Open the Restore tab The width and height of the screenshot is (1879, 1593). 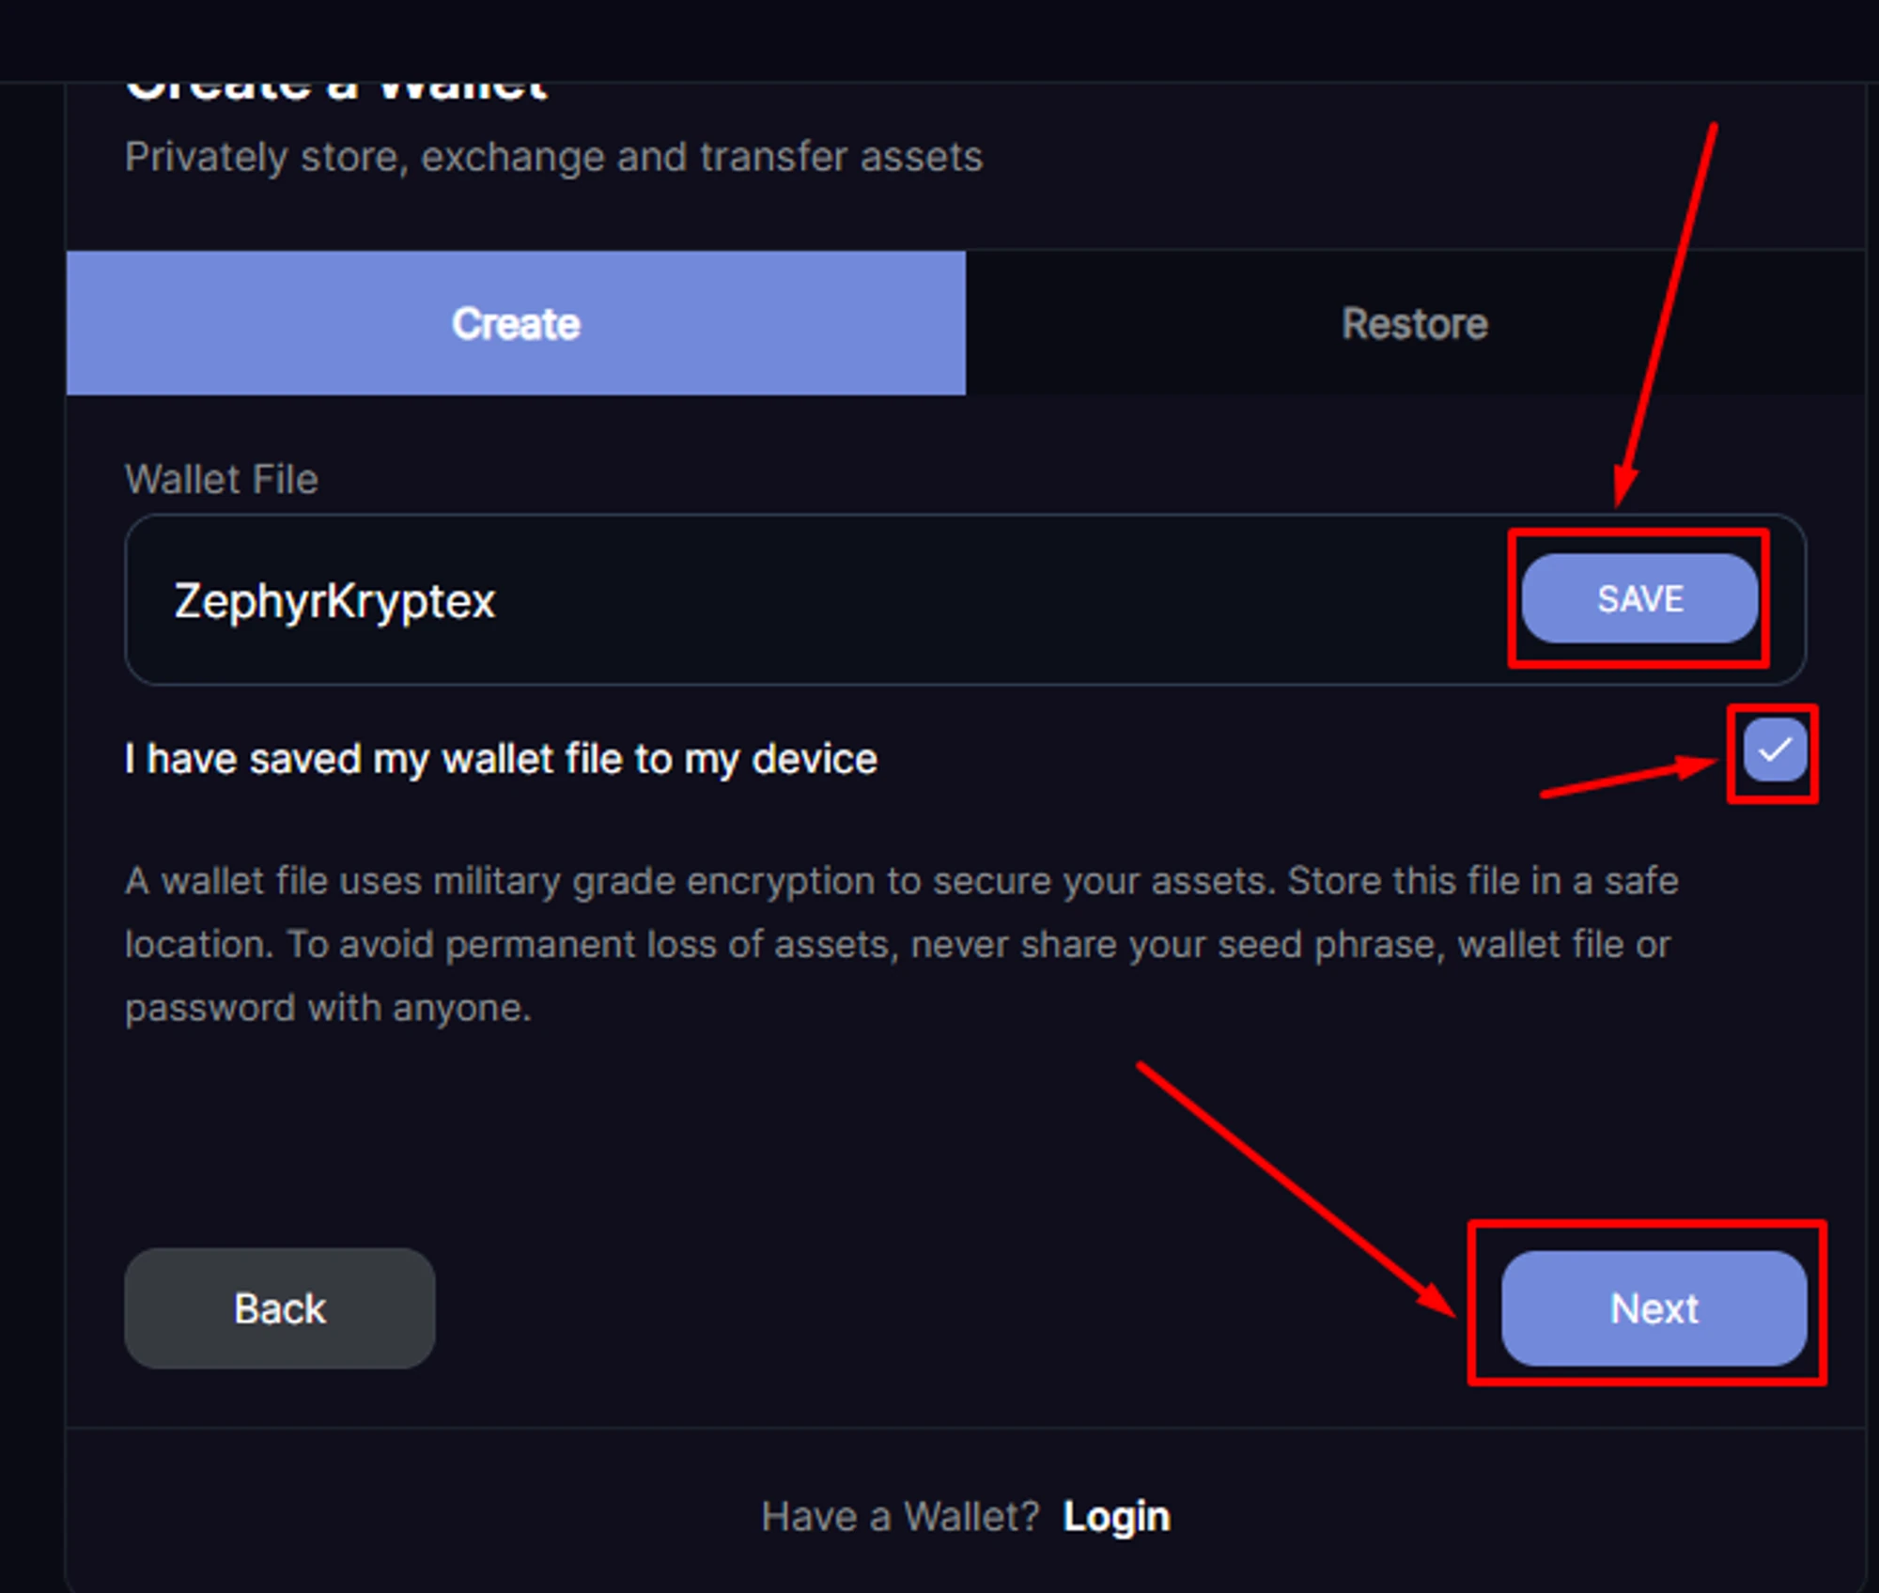pos(1414,323)
